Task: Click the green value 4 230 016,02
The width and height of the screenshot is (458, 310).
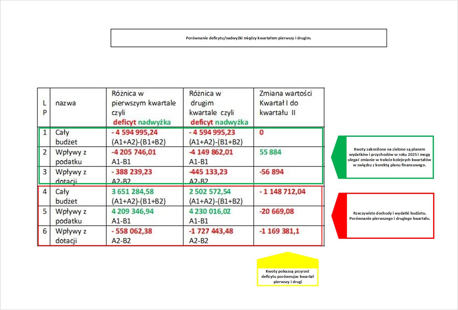Action: (210, 211)
